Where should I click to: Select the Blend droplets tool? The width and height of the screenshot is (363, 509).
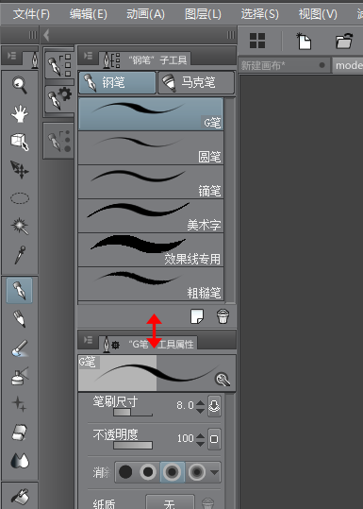tap(20, 461)
